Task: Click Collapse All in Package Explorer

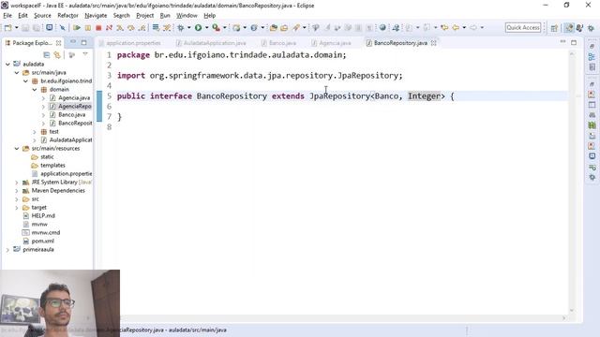Action: 47,55
